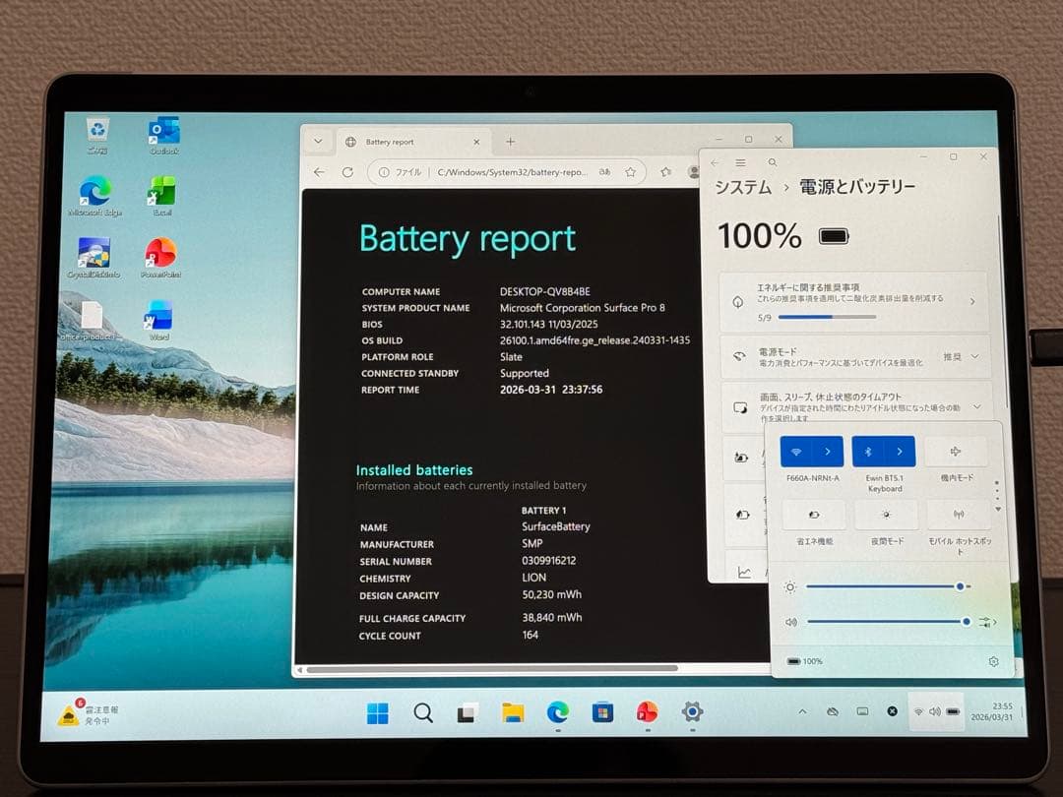Click システム in Settings breadcrumb
Image resolution: width=1063 pixels, height=797 pixels.
pos(743,188)
